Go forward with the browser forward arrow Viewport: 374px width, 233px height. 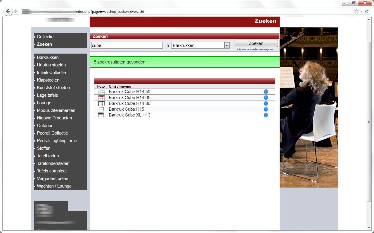pyautogui.click(x=15, y=12)
